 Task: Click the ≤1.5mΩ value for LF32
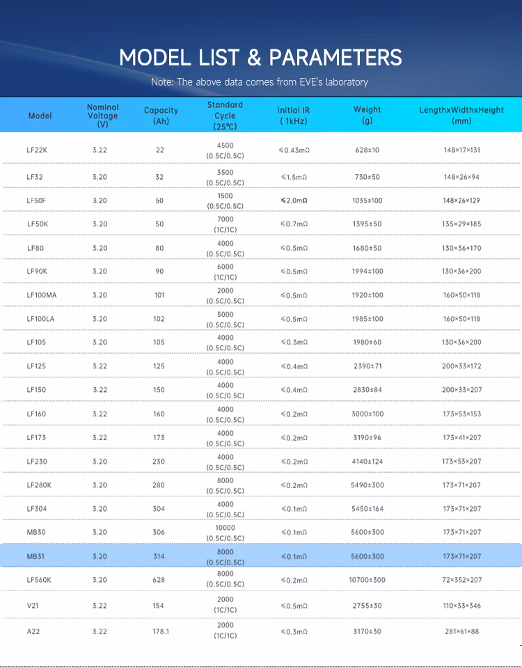point(294,177)
